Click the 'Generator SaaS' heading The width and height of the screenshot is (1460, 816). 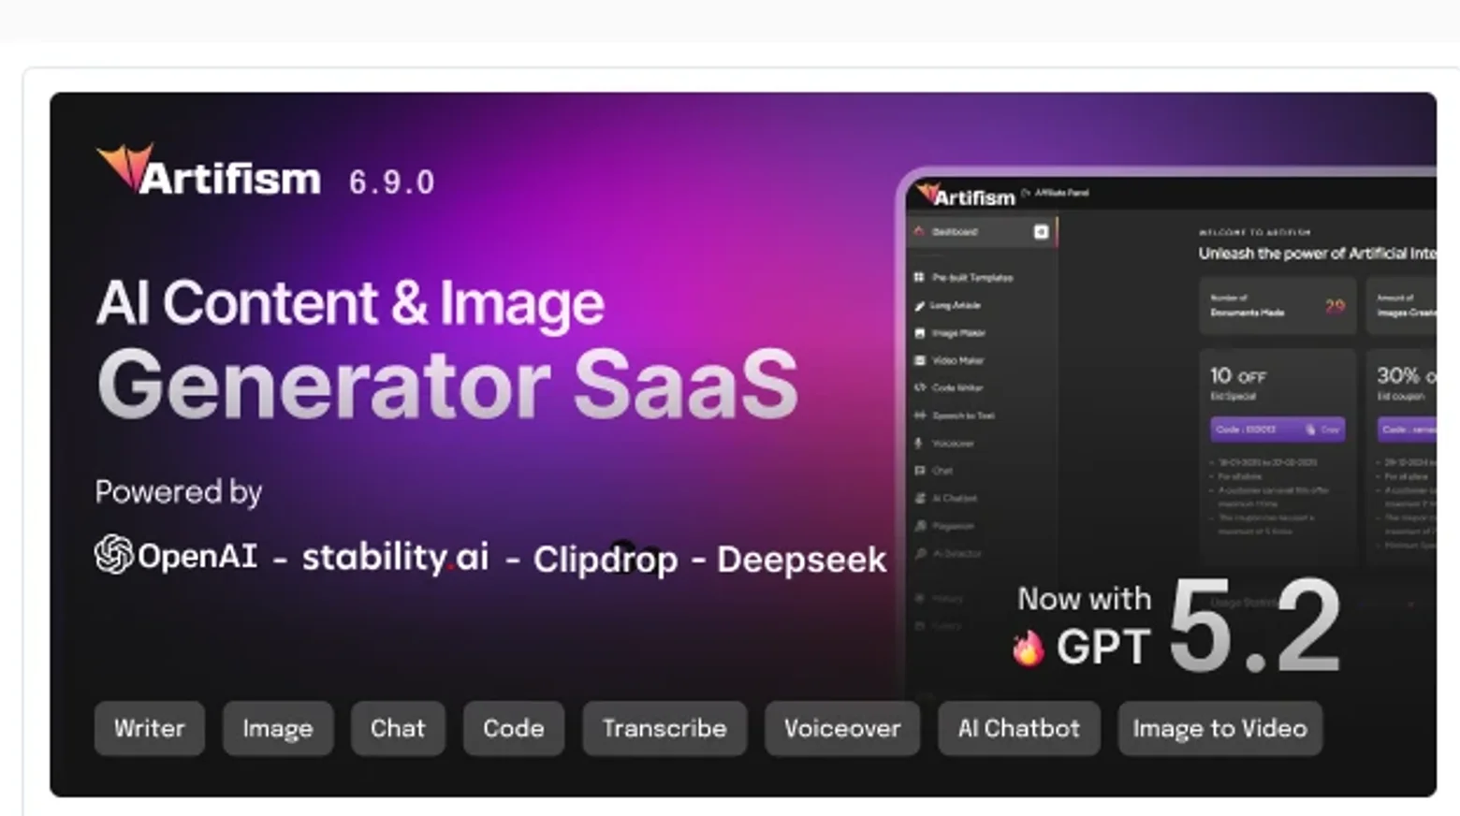[x=447, y=386]
